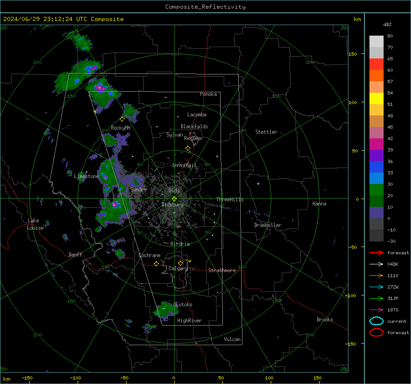Click white asterisk marker beside Limestone

86,172
